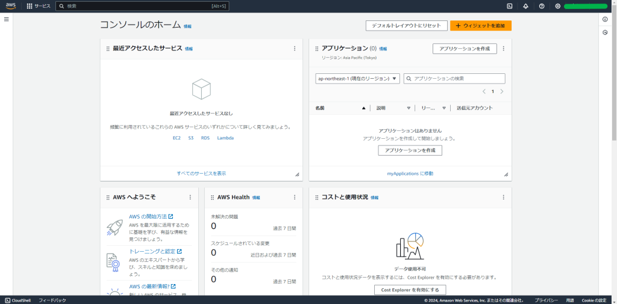Open the hamburger side navigation menu

(x=7, y=19)
